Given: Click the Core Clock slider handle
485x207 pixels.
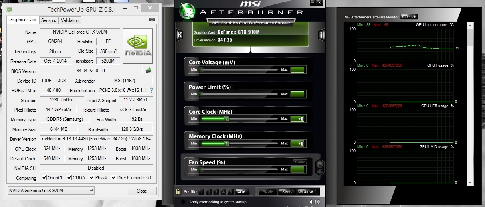Looking at the screenshot, I should (227, 119).
